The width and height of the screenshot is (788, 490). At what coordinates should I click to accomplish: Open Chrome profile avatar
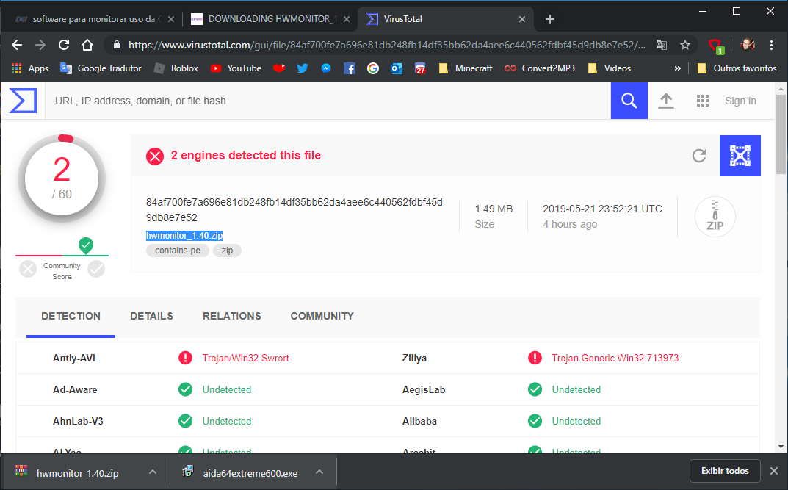click(748, 45)
